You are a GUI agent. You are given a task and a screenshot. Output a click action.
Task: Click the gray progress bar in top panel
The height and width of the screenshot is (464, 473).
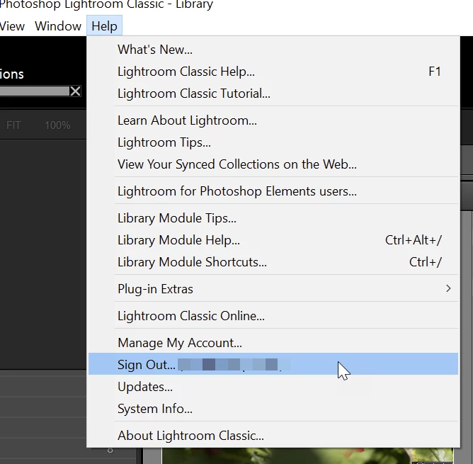[35, 91]
